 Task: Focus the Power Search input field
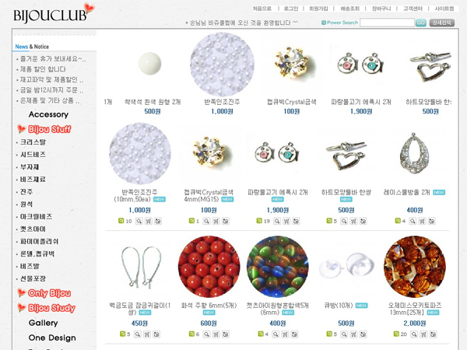[x=387, y=23]
